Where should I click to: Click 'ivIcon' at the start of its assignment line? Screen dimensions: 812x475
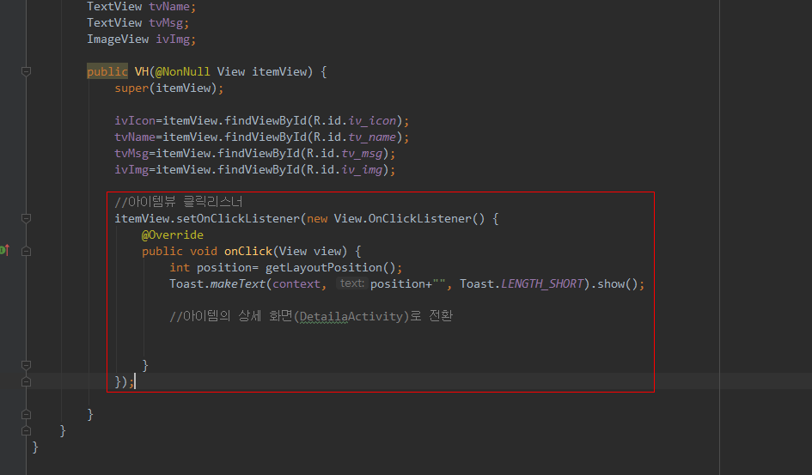click(135, 120)
